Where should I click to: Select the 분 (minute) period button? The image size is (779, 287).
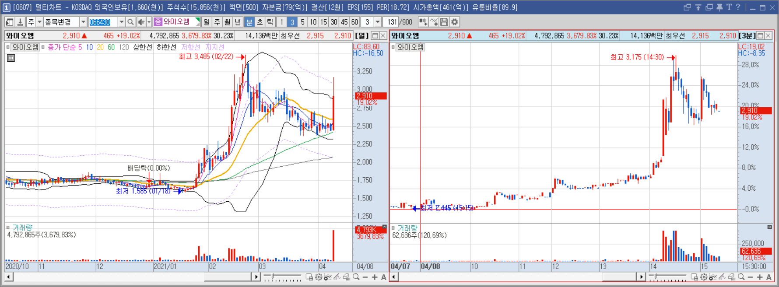pyautogui.click(x=249, y=22)
